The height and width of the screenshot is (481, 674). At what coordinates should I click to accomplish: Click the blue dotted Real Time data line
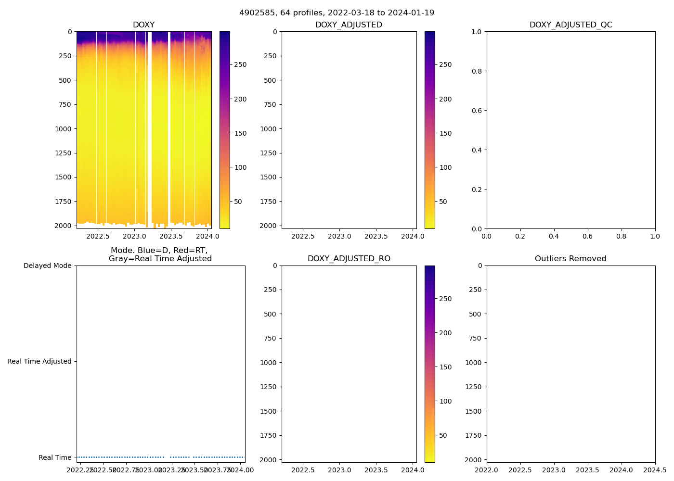coord(120,457)
